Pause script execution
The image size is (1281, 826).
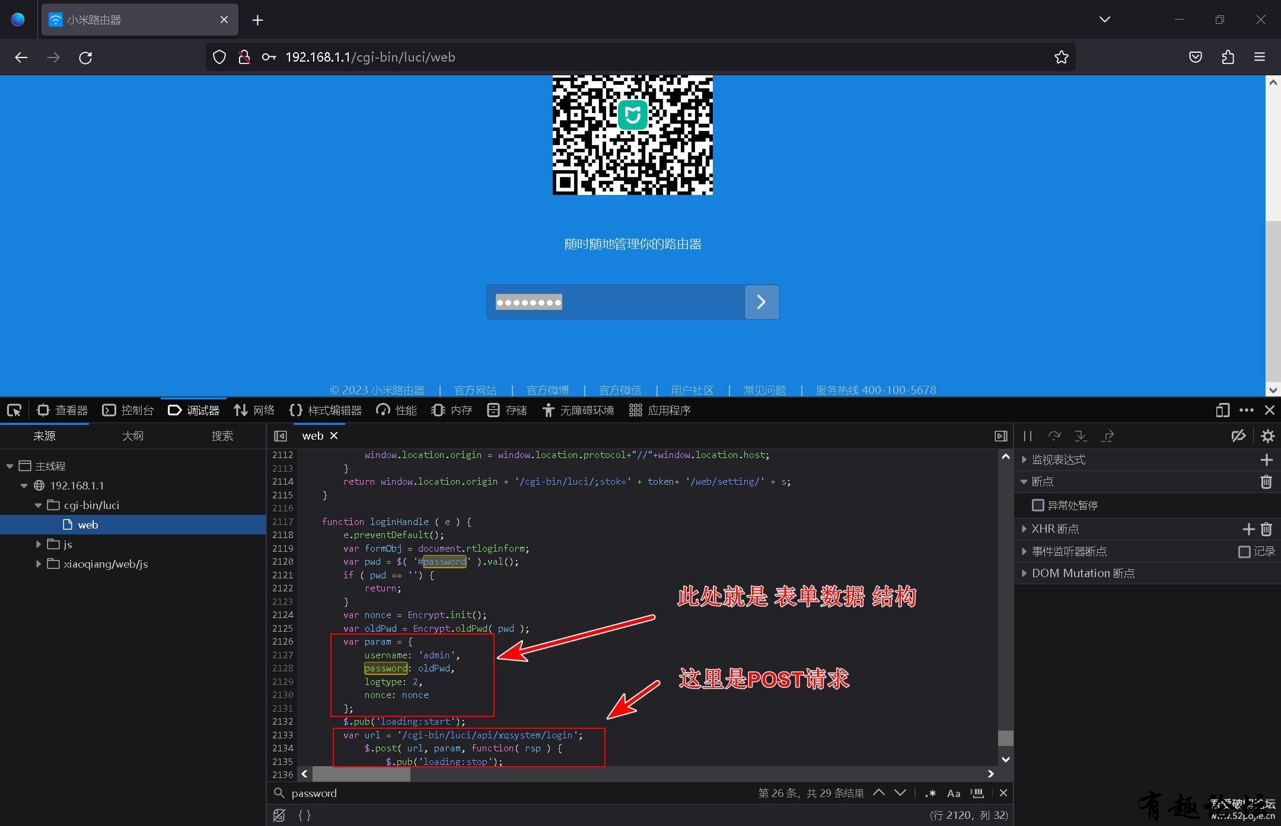pos(1028,436)
